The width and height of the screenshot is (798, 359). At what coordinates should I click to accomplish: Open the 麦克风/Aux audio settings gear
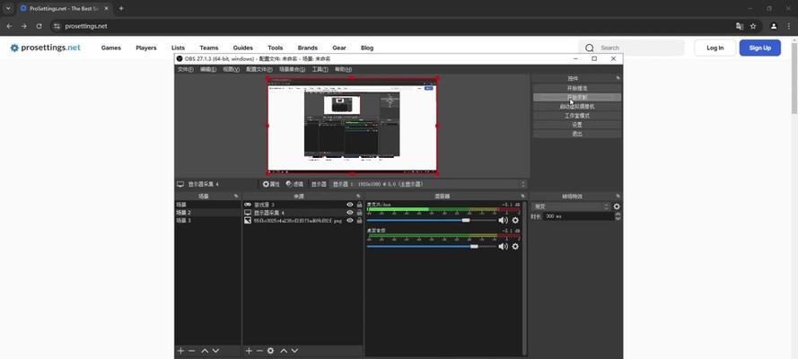coord(515,220)
